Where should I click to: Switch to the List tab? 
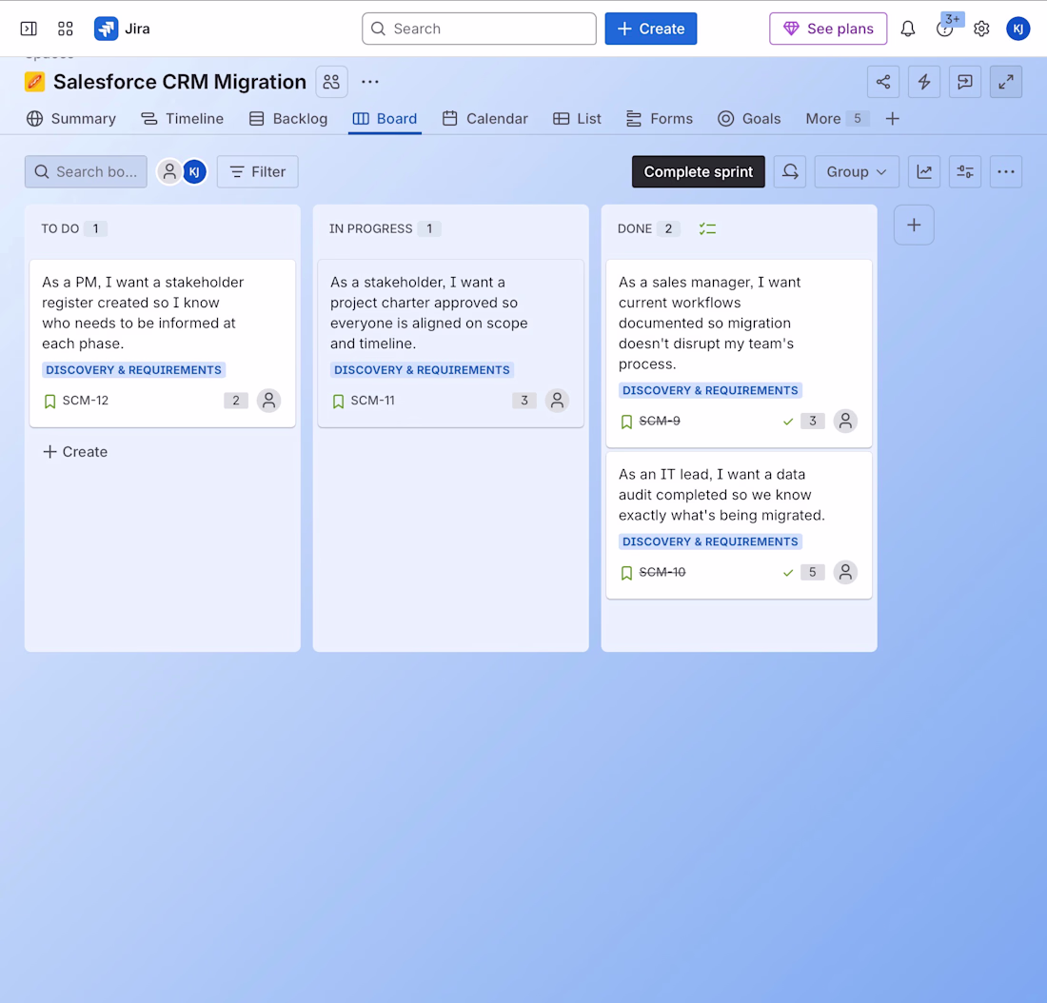pos(578,119)
